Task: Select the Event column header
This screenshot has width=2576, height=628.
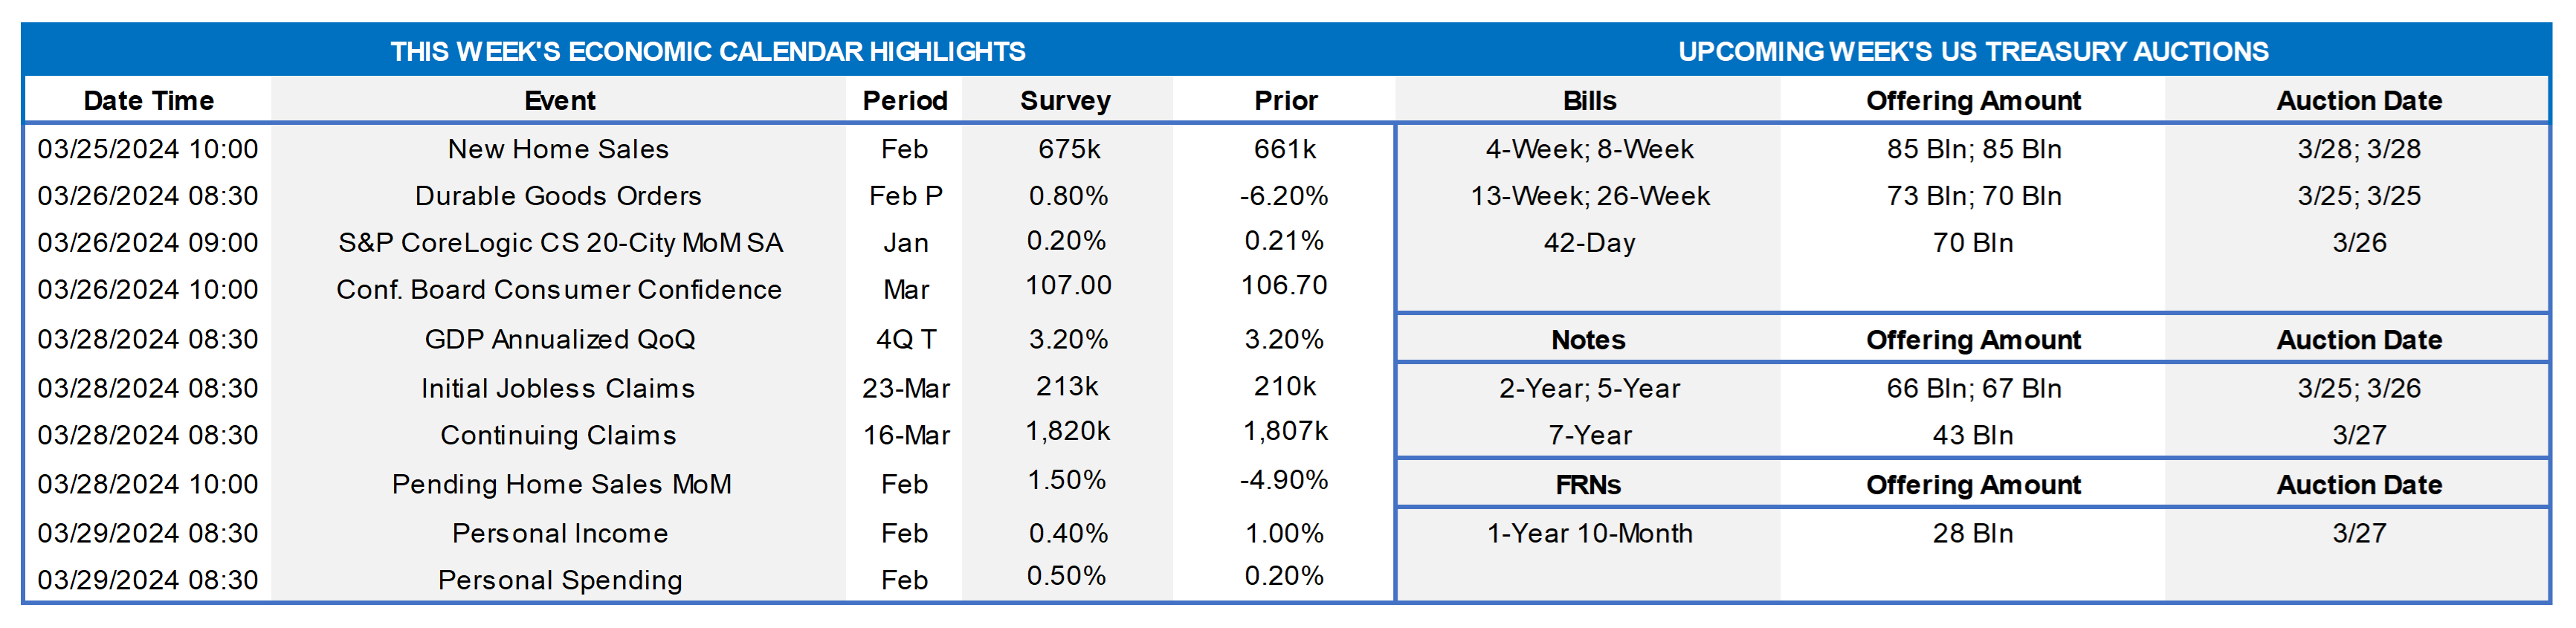Action: pos(559,101)
